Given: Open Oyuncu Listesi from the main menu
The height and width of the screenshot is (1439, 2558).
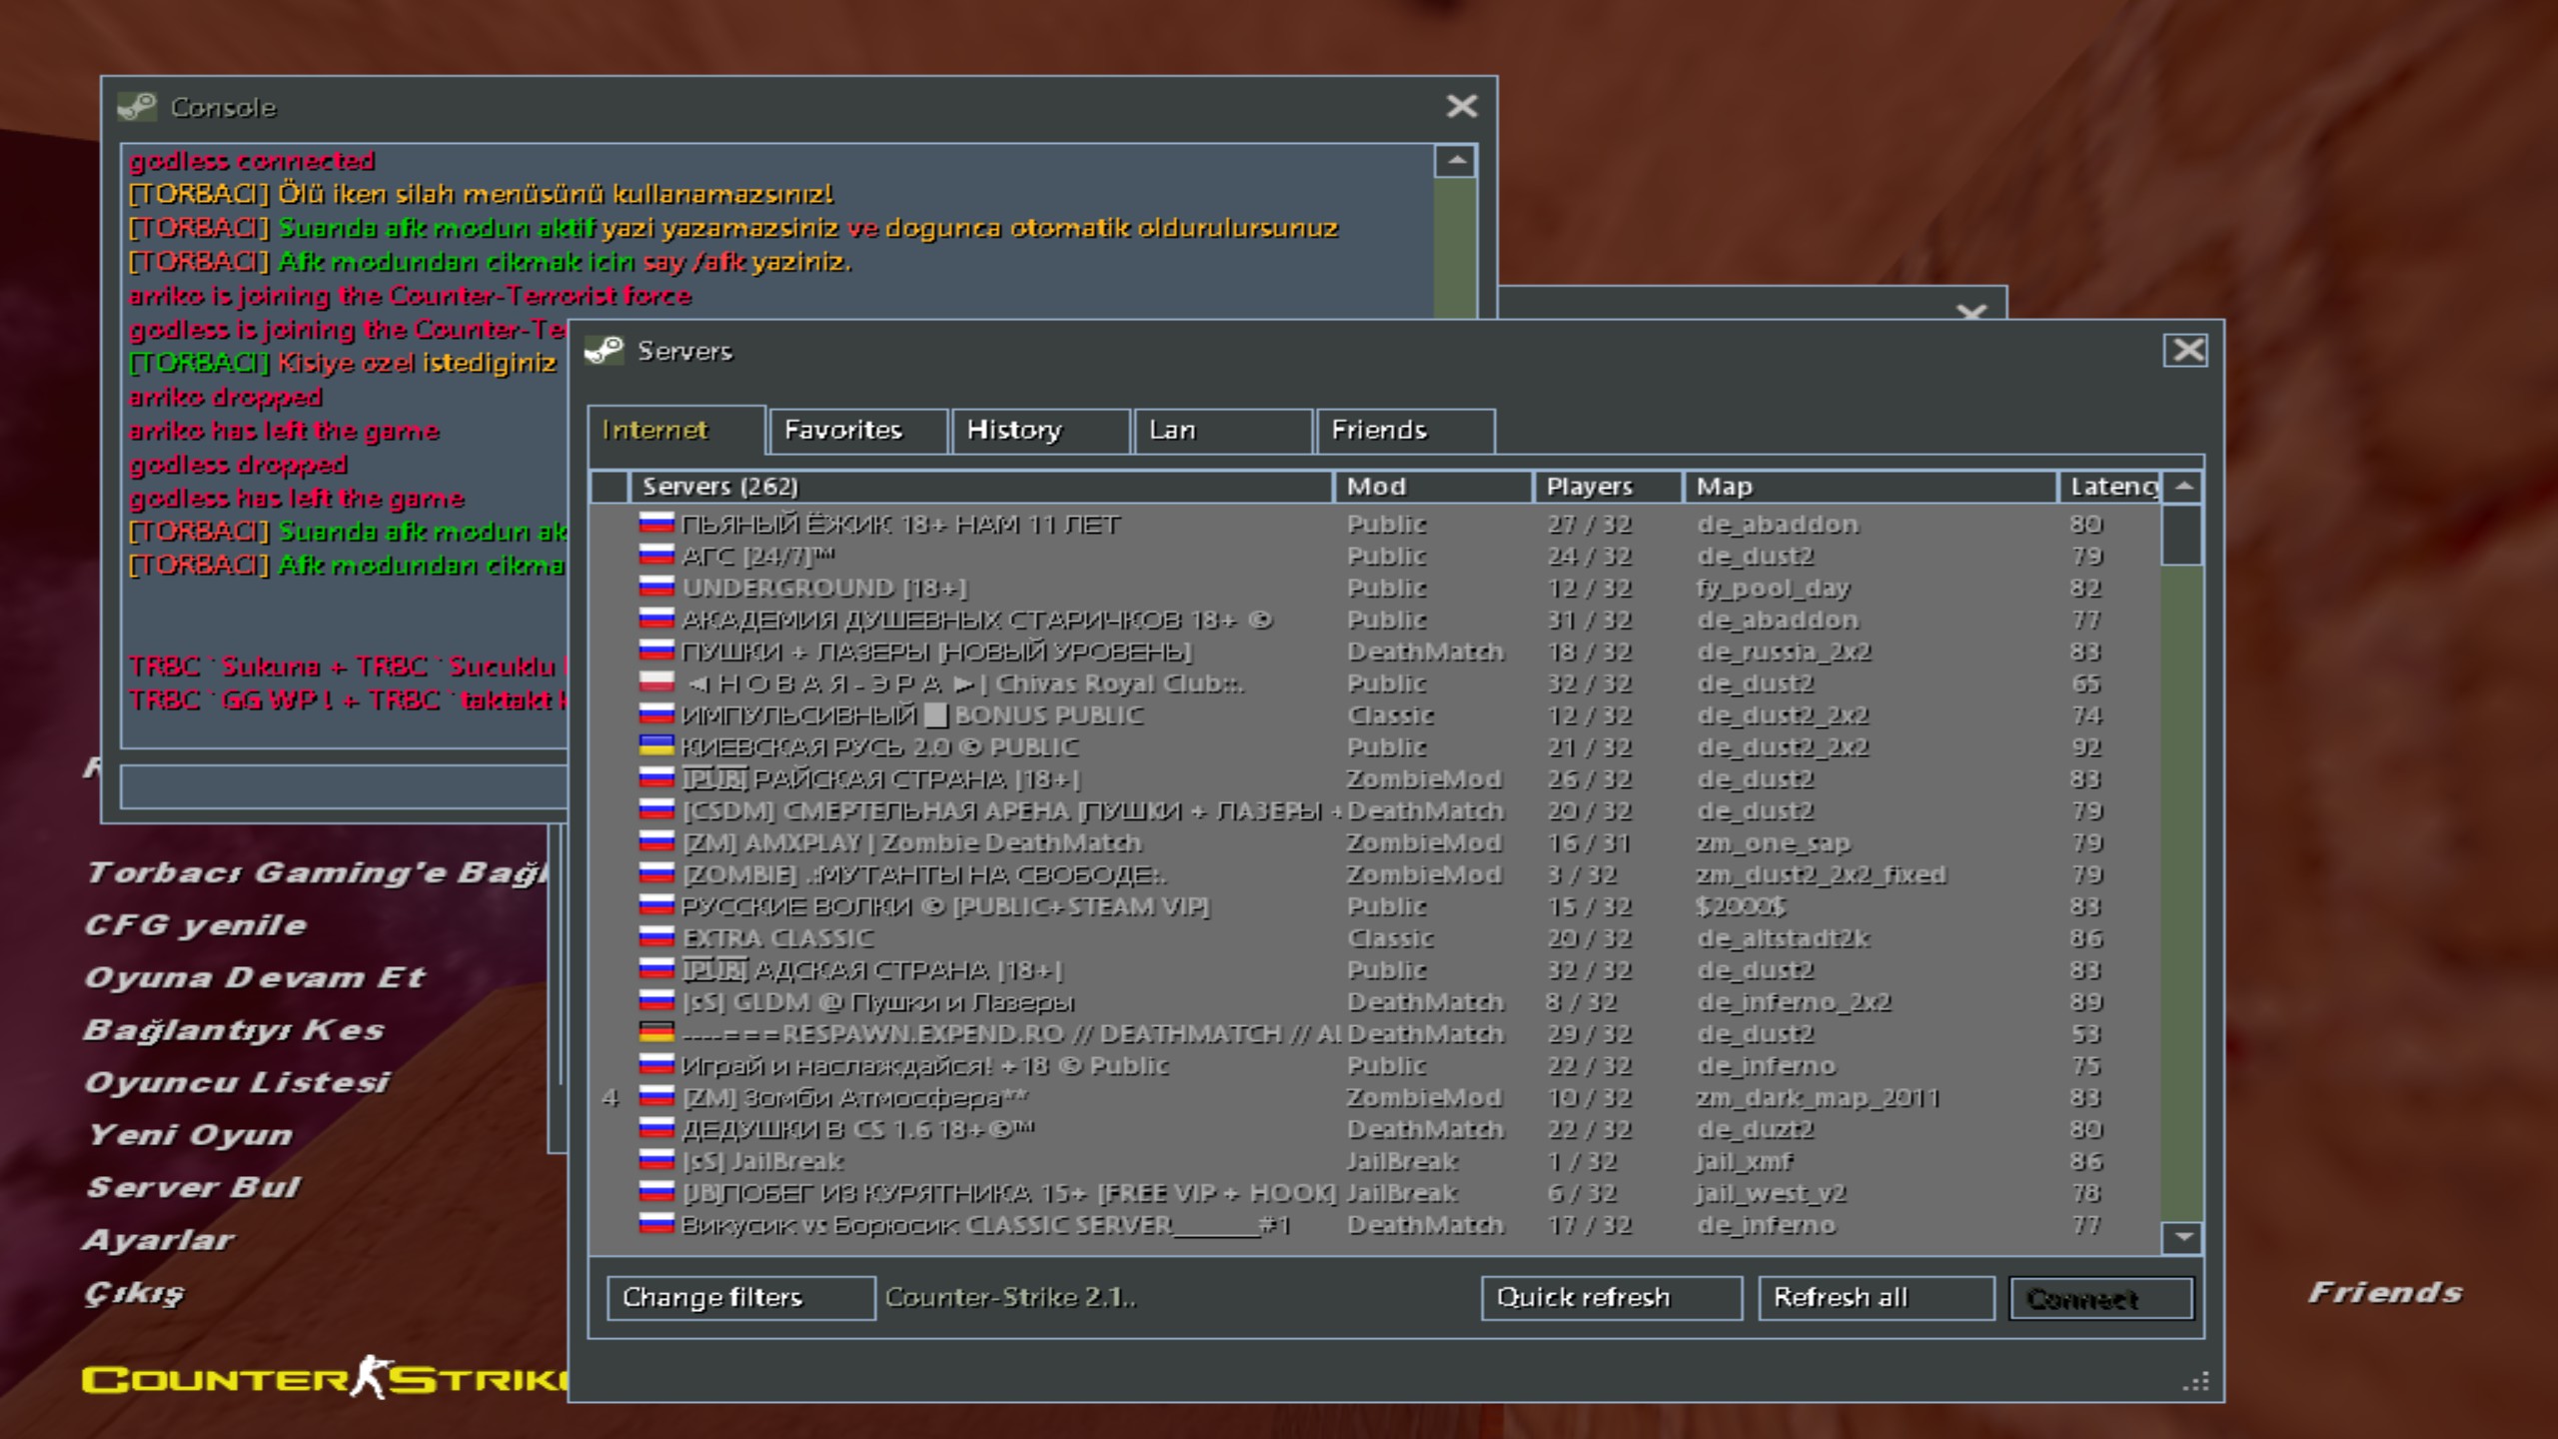Looking at the screenshot, I should point(238,1082).
